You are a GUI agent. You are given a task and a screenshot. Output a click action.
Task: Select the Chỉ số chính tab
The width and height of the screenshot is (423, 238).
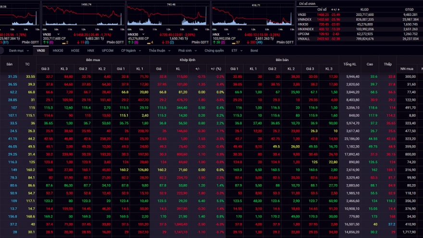click(307, 3)
